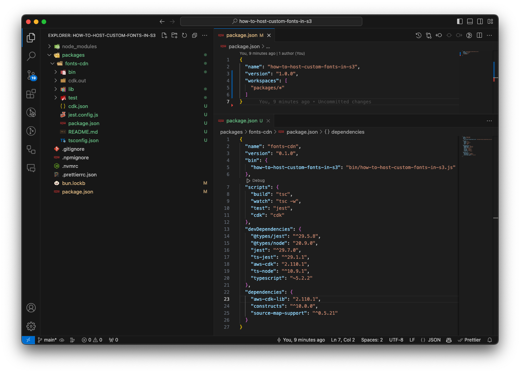Open customize layout icon in title bar
The width and height of the screenshot is (520, 373).
[x=490, y=21]
